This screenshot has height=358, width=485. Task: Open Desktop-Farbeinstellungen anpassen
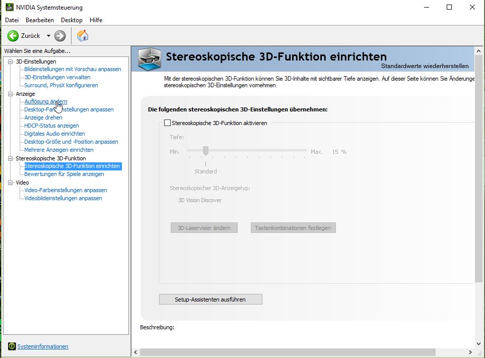[69, 109]
